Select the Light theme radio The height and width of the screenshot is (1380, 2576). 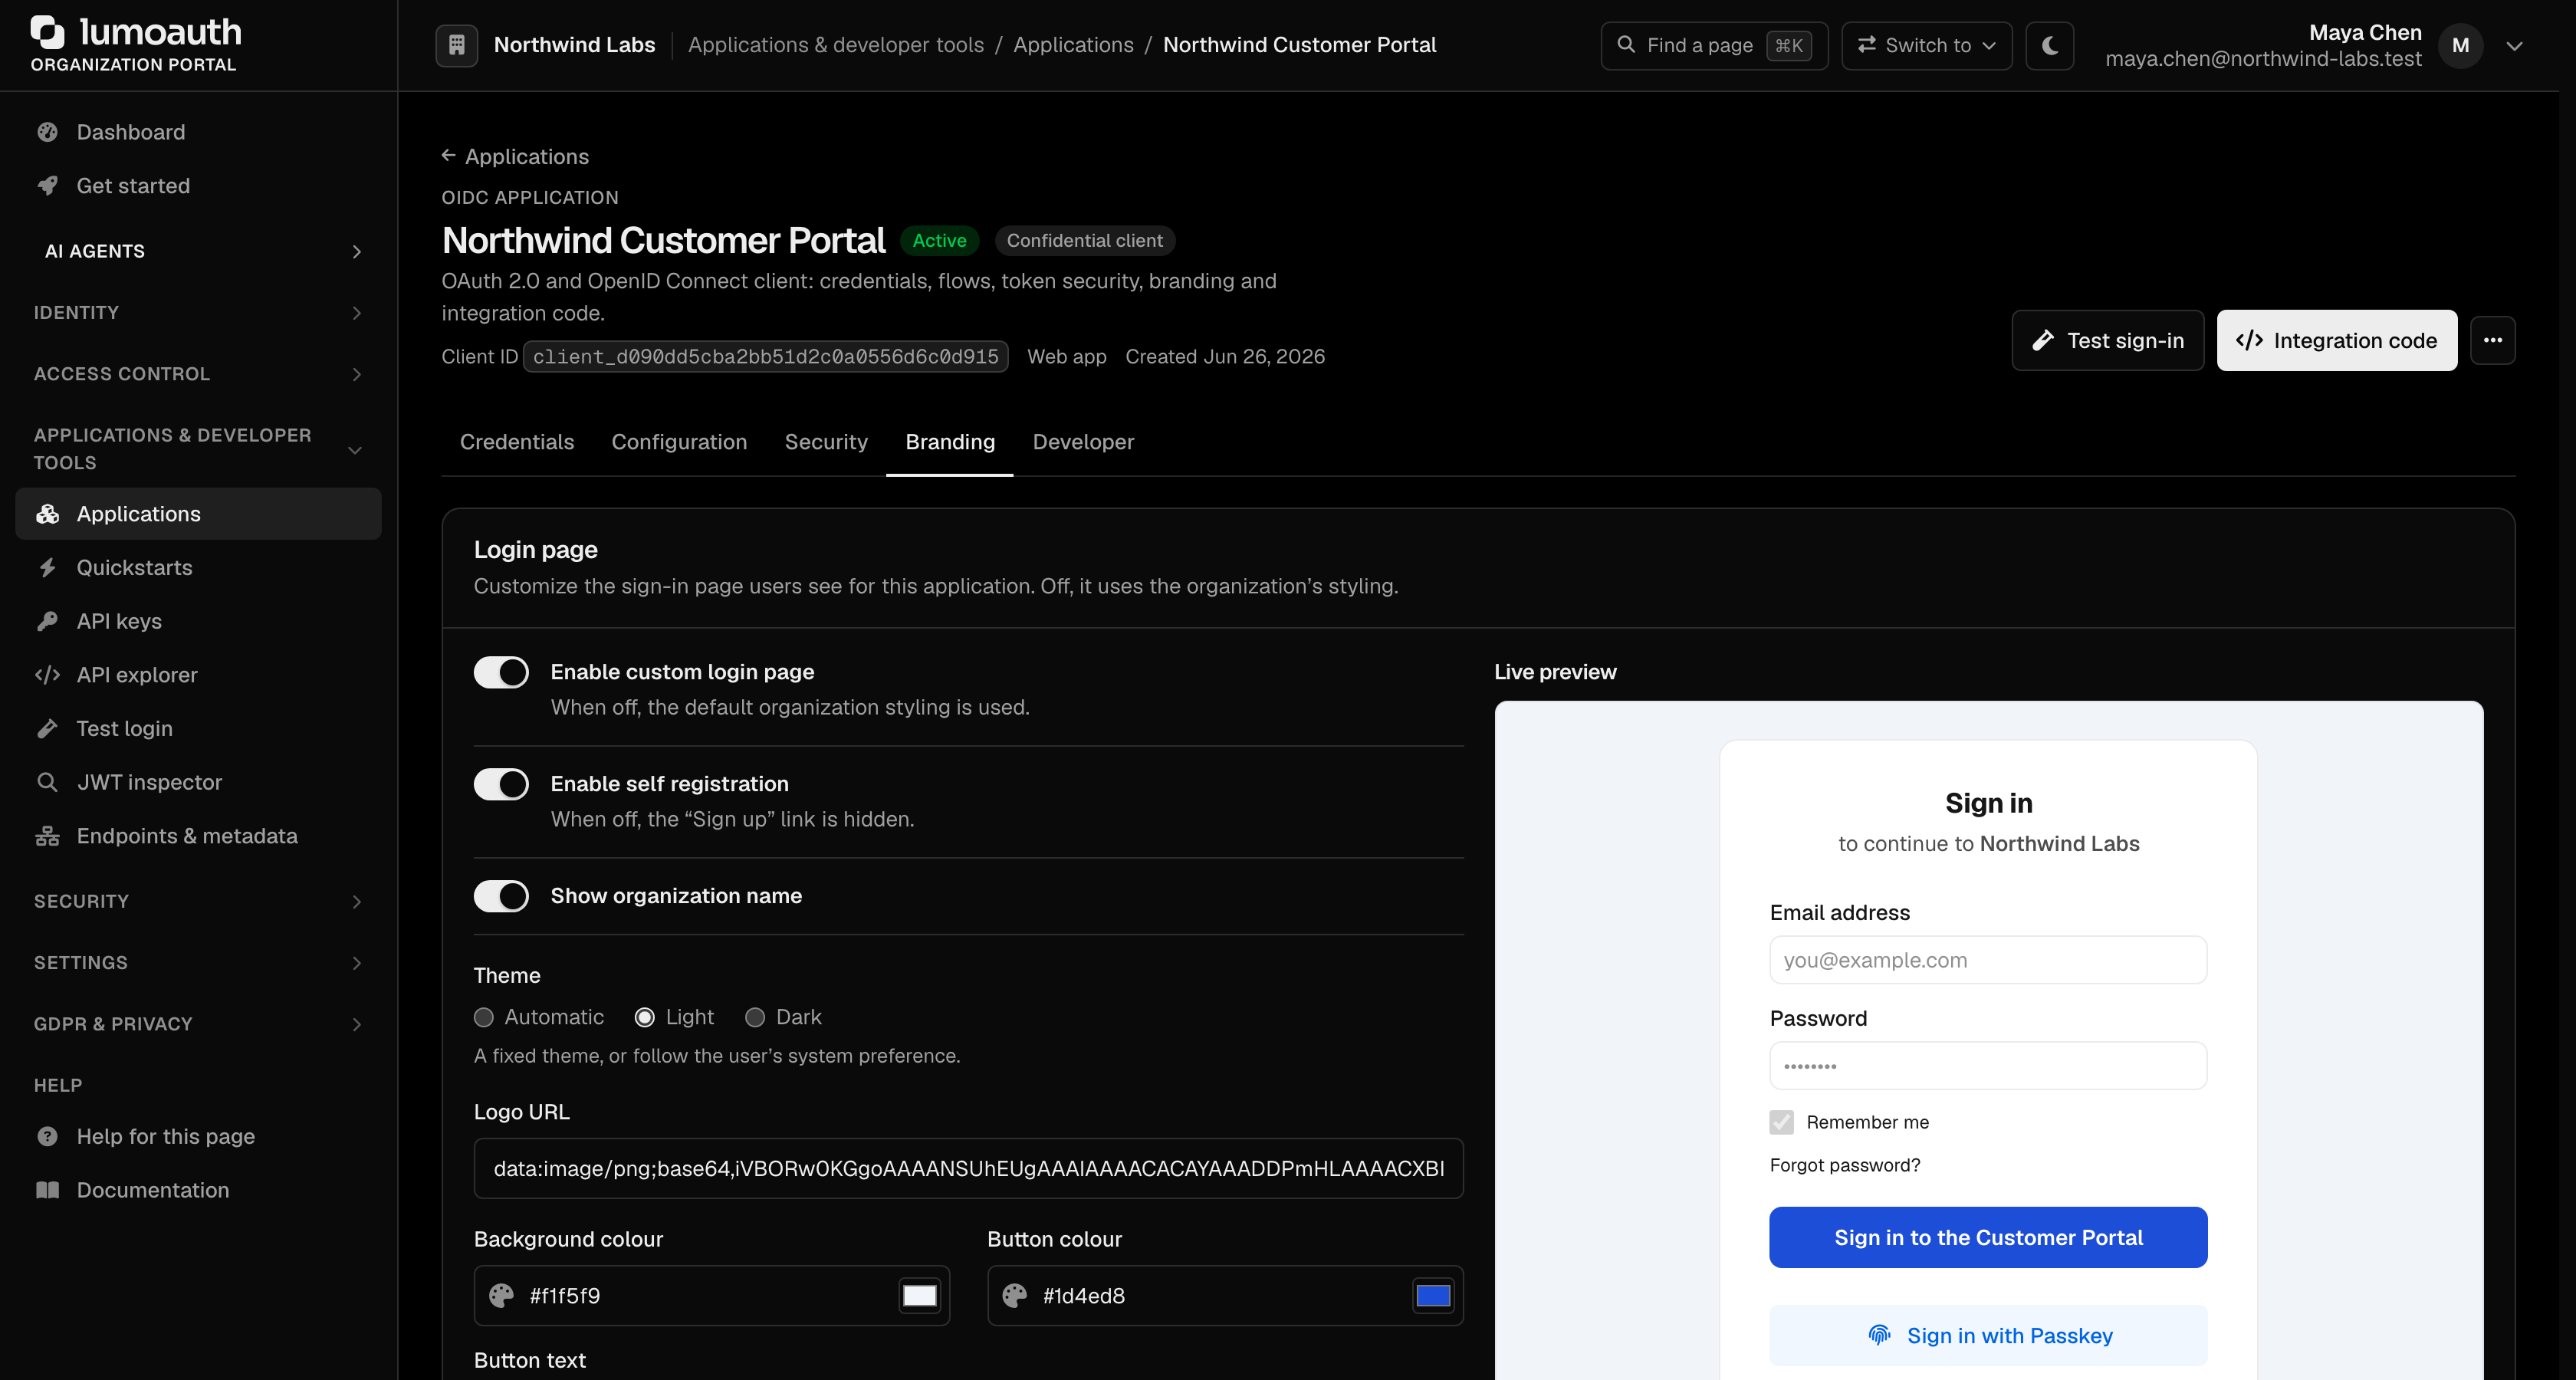click(x=645, y=1017)
